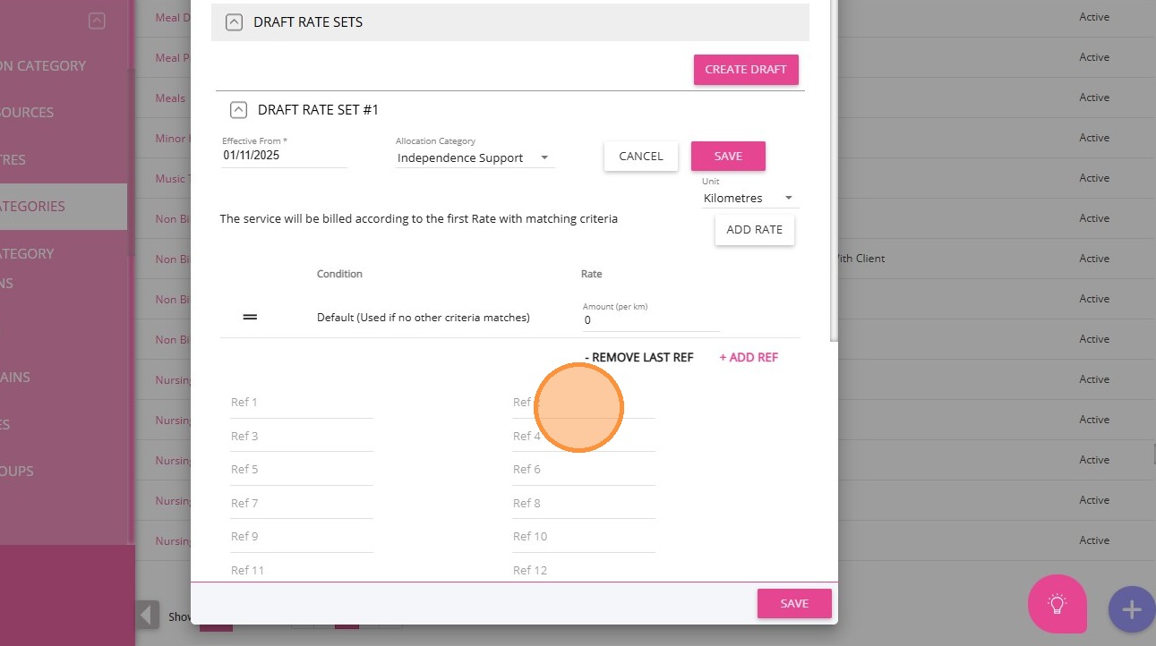The width and height of the screenshot is (1156, 646).
Task: Click the Effective From date field
Action: pyautogui.click(x=283, y=156)
